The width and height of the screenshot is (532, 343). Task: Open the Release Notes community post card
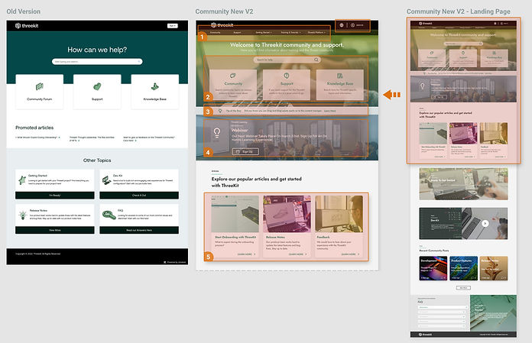(x=494, y=268)
